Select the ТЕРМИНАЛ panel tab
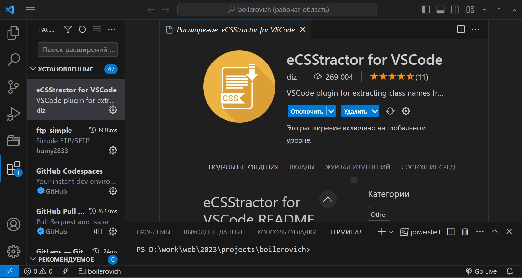This screenshot has width=522, height=278. (346, 232)
